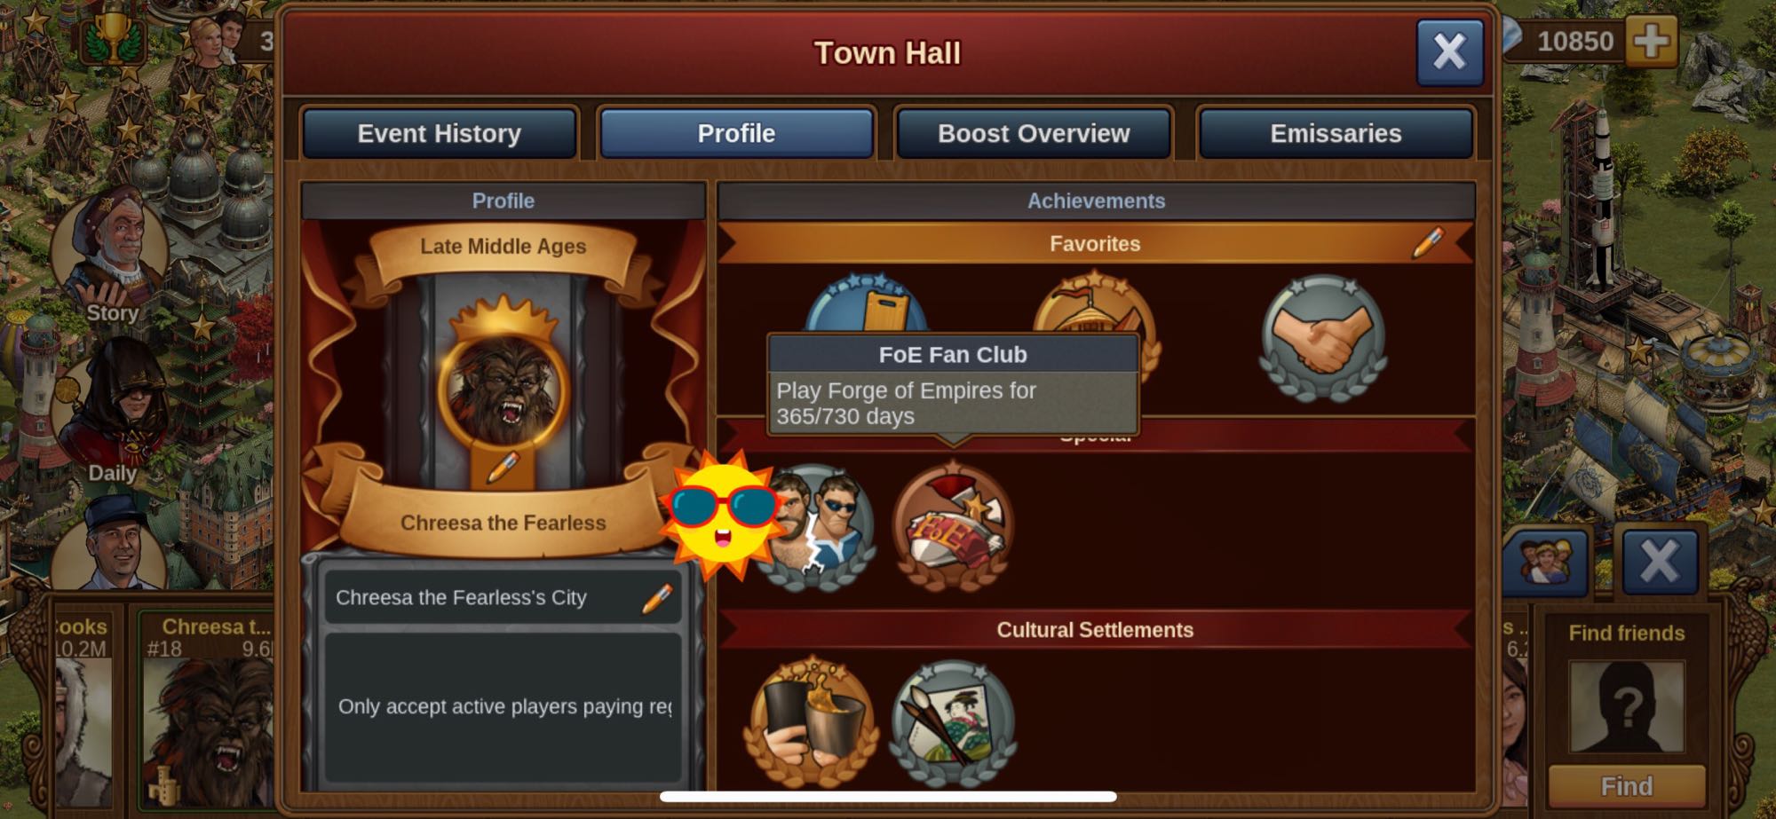Switch to the Event History tab
The image size is (1776, 819).
point(439,133)
